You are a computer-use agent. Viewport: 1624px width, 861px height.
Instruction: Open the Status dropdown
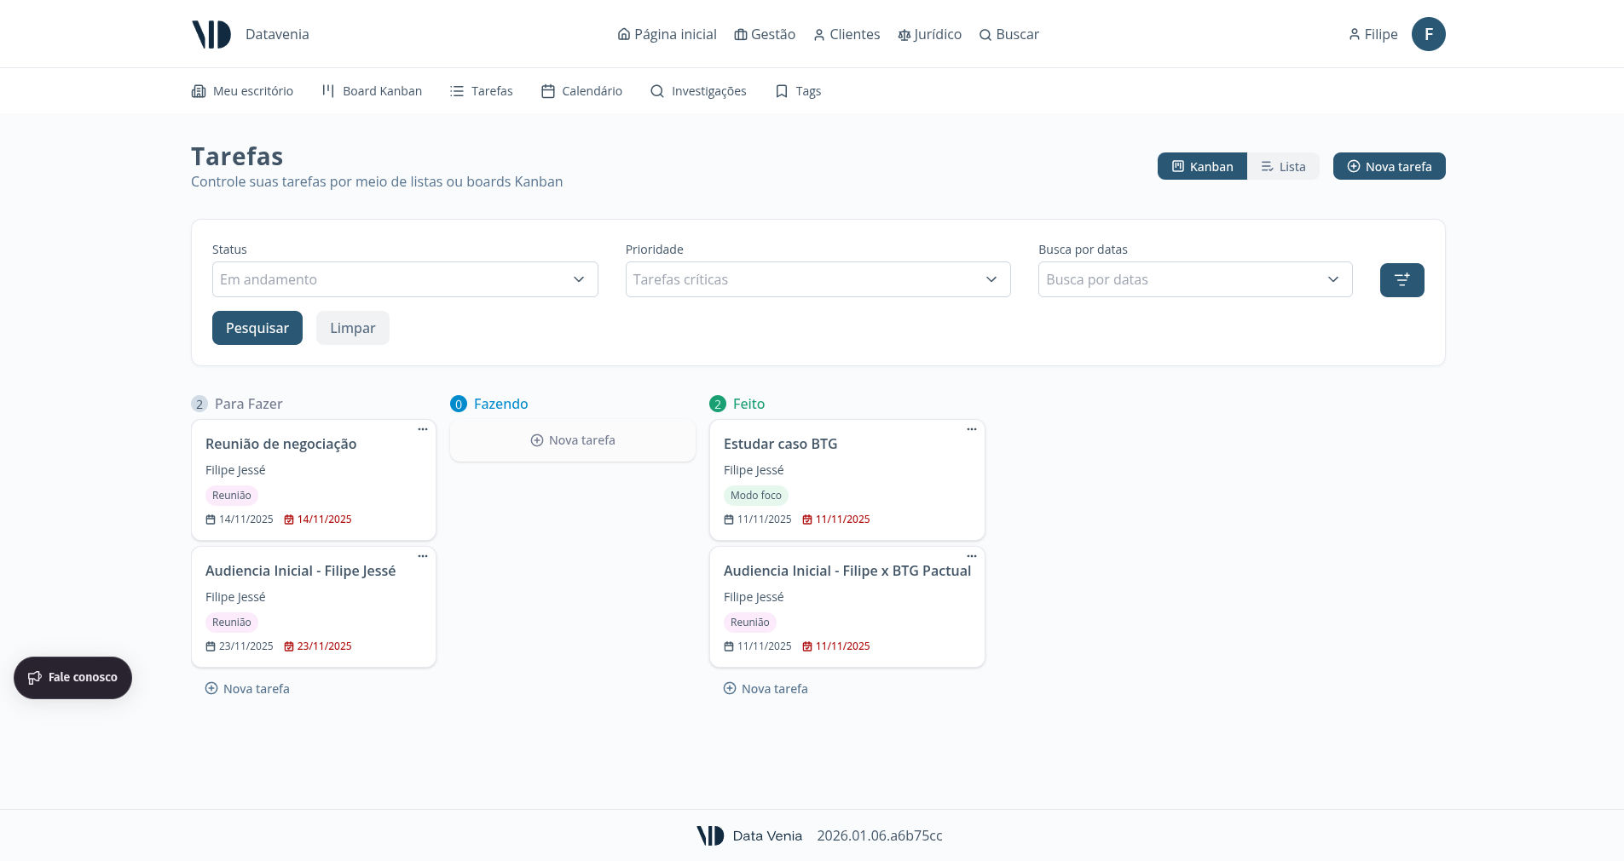(404, 279)
